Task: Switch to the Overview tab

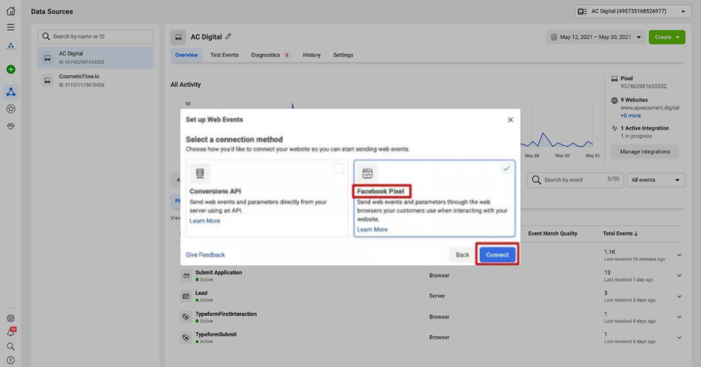Action: [x=186, y=55]
